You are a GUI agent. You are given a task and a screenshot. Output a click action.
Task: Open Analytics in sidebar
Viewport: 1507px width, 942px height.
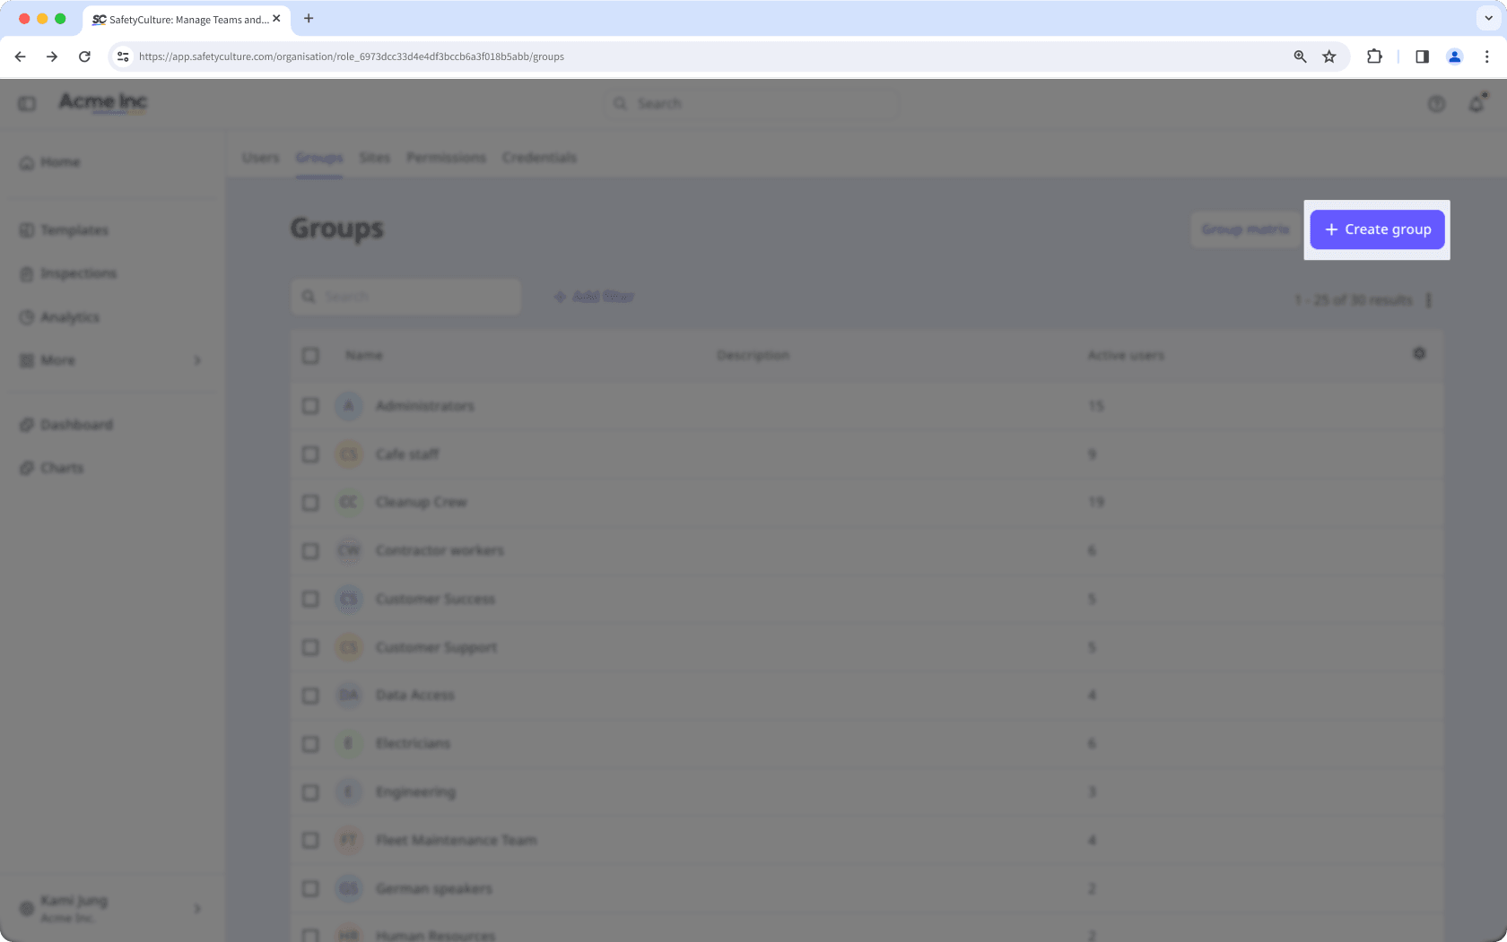coord(70,317)
